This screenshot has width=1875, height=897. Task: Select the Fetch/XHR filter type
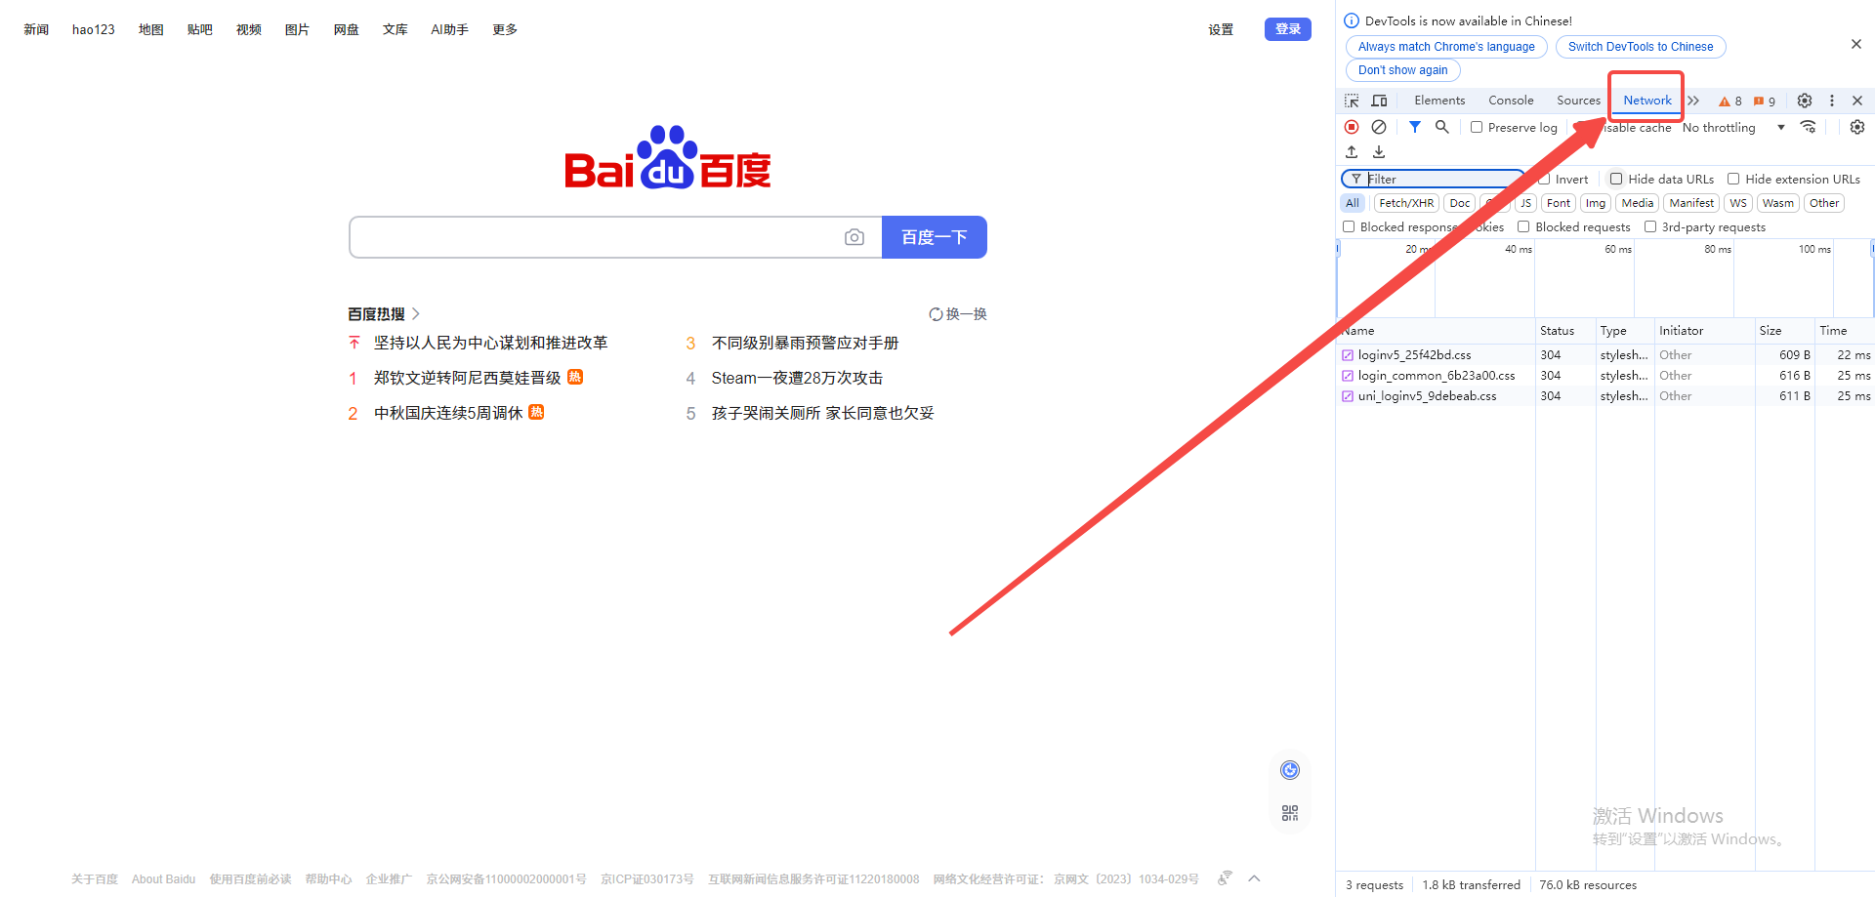point(1406,203)
